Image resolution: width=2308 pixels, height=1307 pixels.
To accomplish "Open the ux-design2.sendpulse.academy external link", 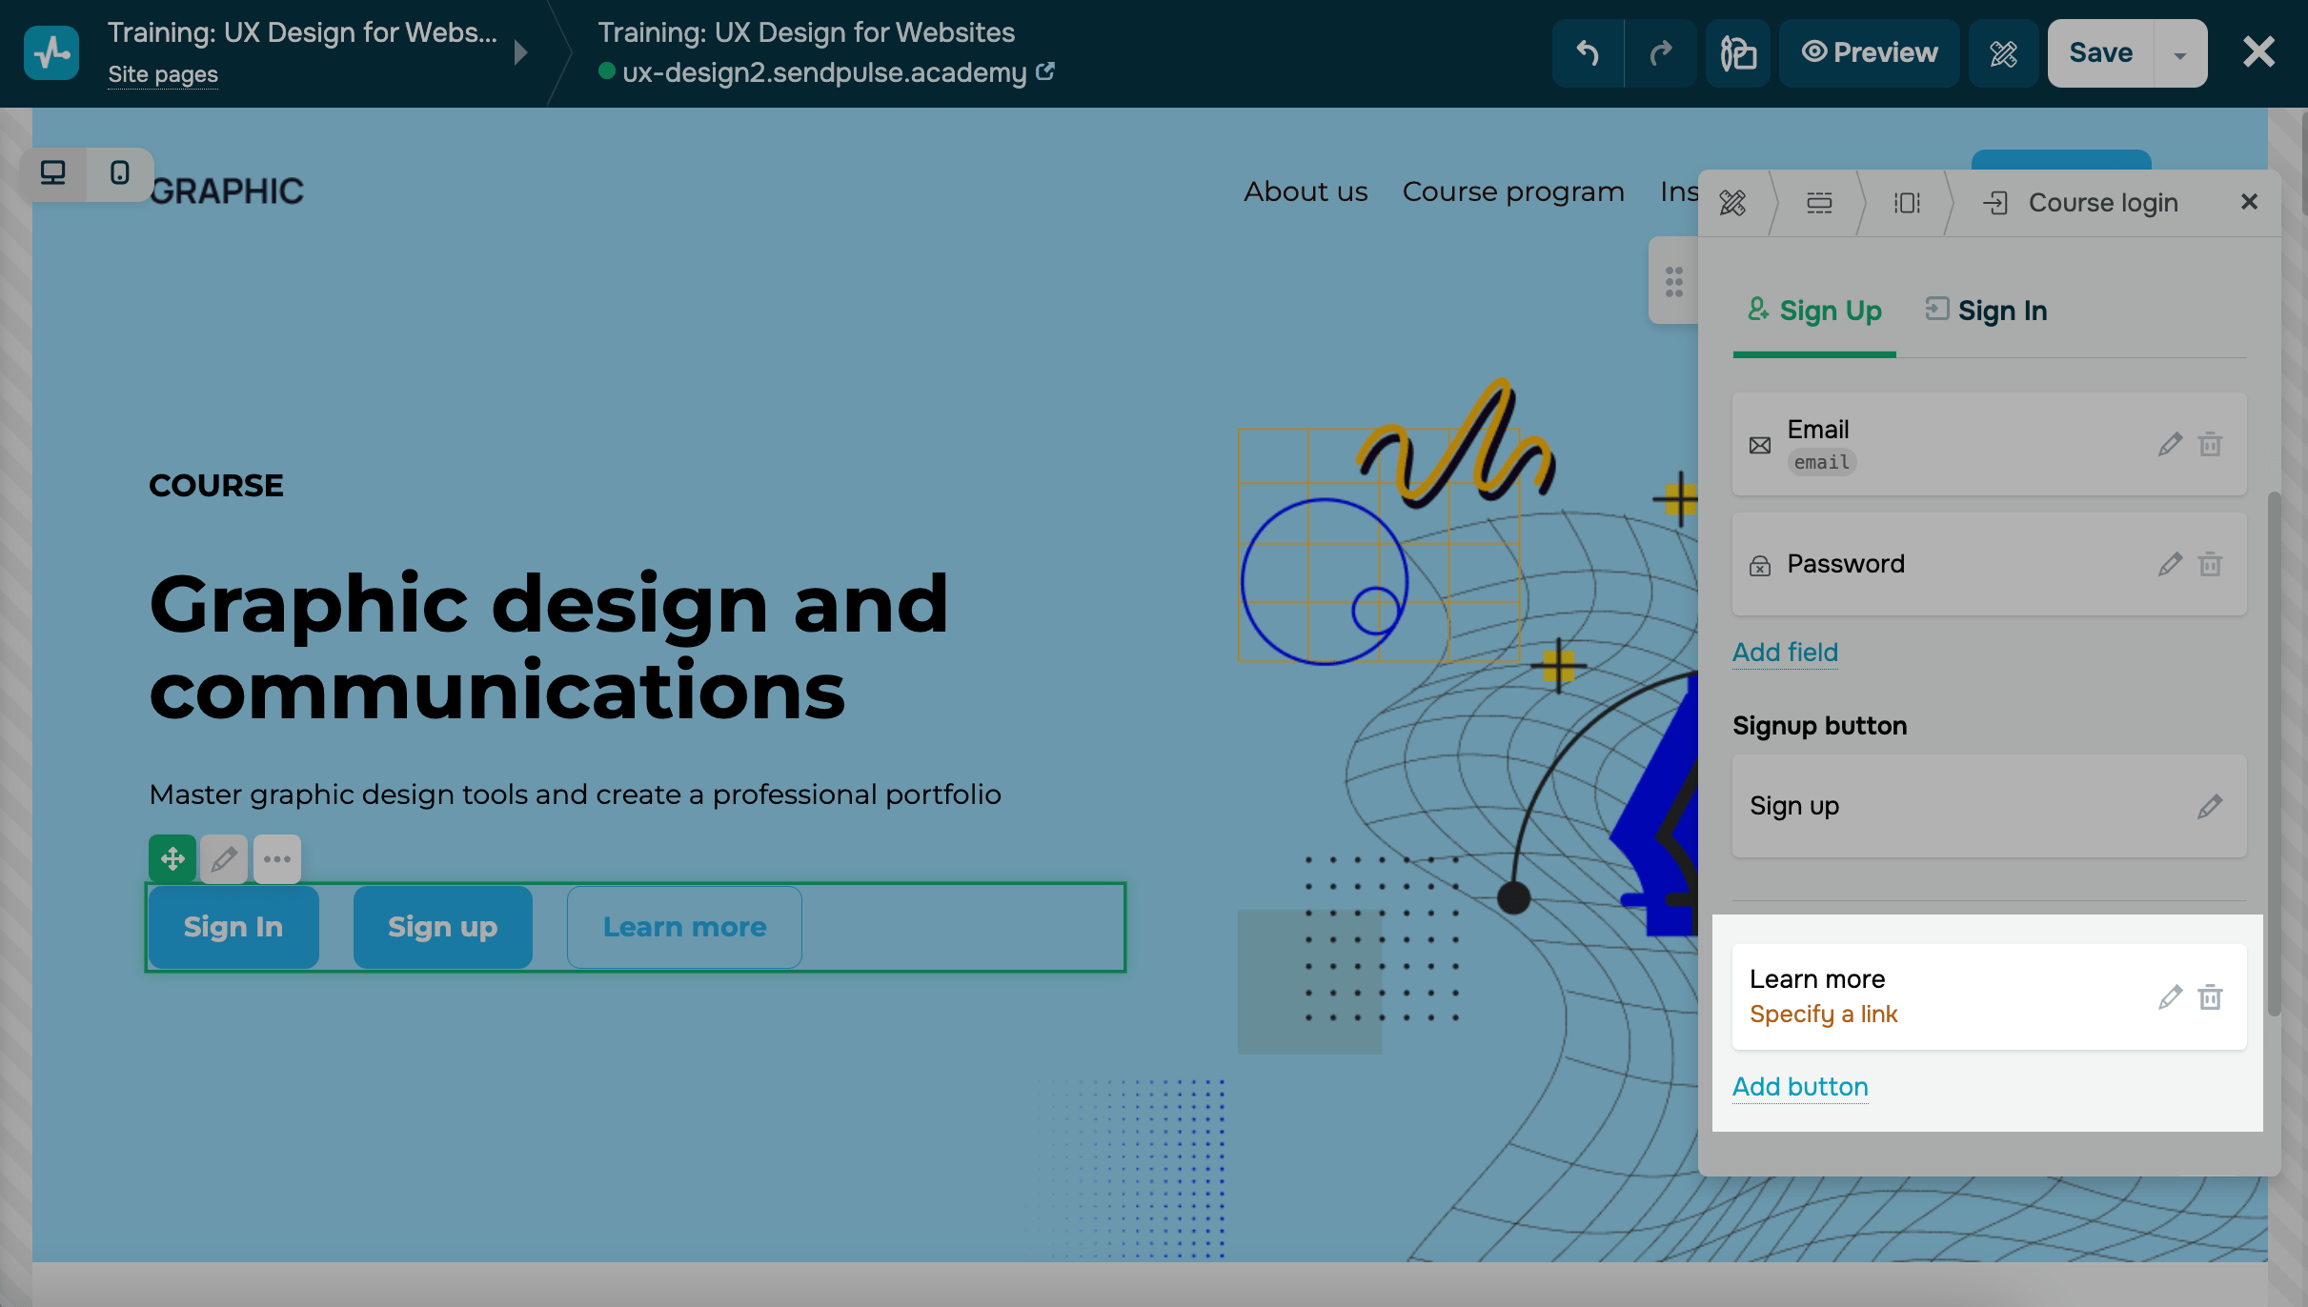I will click(x=1045, y=72).
